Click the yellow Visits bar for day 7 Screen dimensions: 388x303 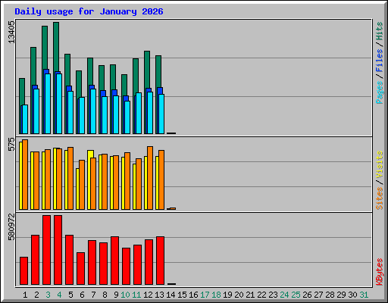90,154
